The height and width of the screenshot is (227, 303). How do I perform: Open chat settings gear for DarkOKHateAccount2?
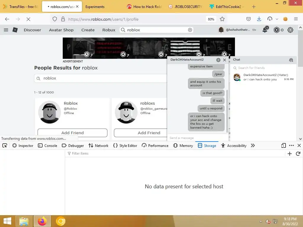(218, 60)
